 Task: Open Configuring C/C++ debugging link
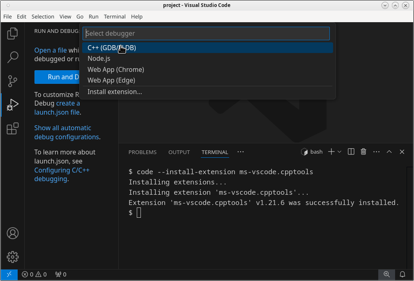click(x=62, y=175)
